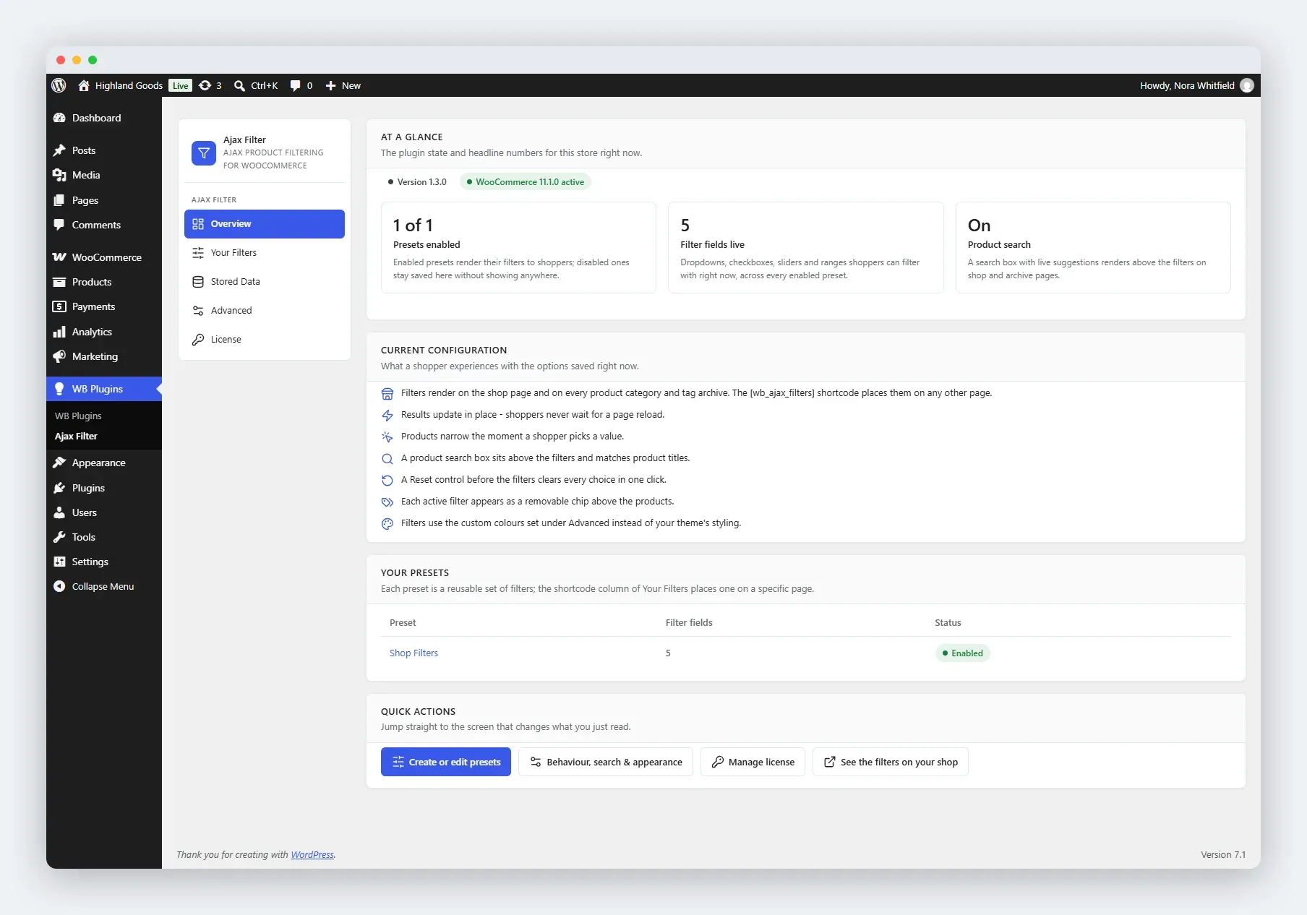Click the Marketing megaphone icon
Screen dimensions: 1307x915
(59, 356)
